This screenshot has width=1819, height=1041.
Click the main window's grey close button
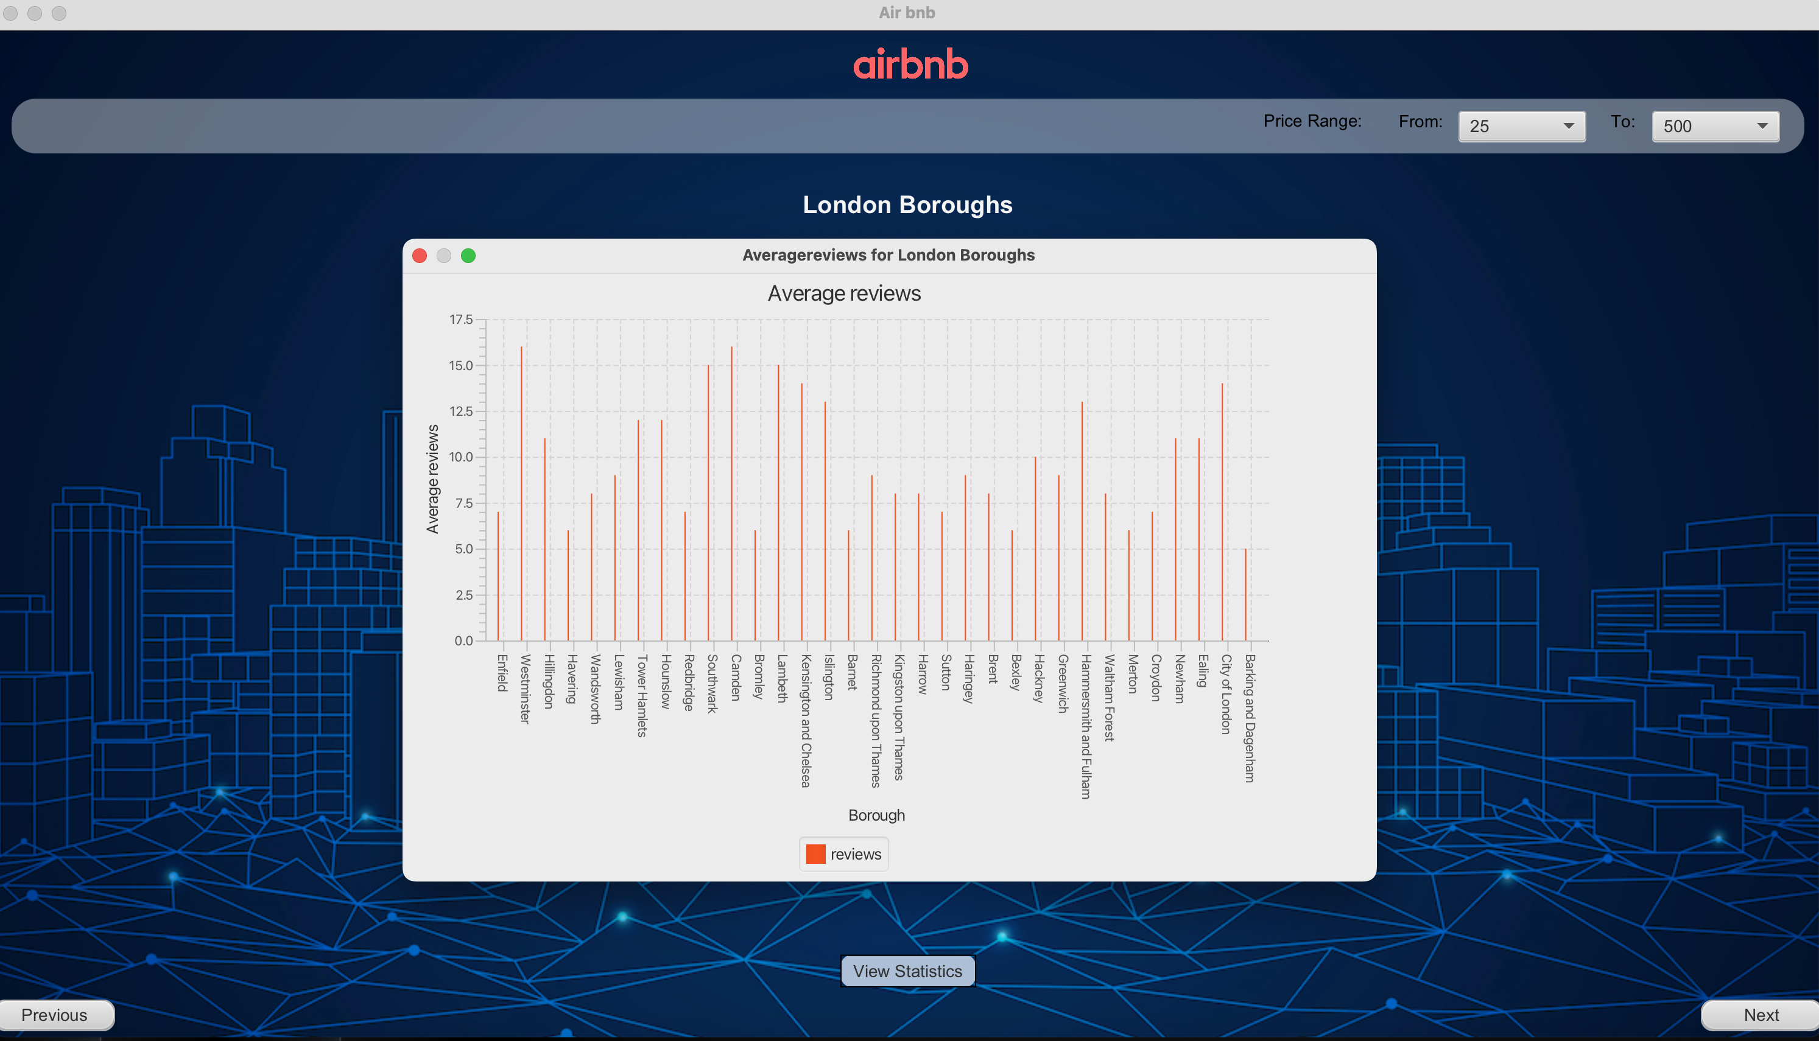10,13
